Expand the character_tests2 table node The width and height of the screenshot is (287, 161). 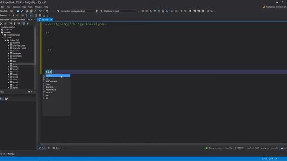8,48
